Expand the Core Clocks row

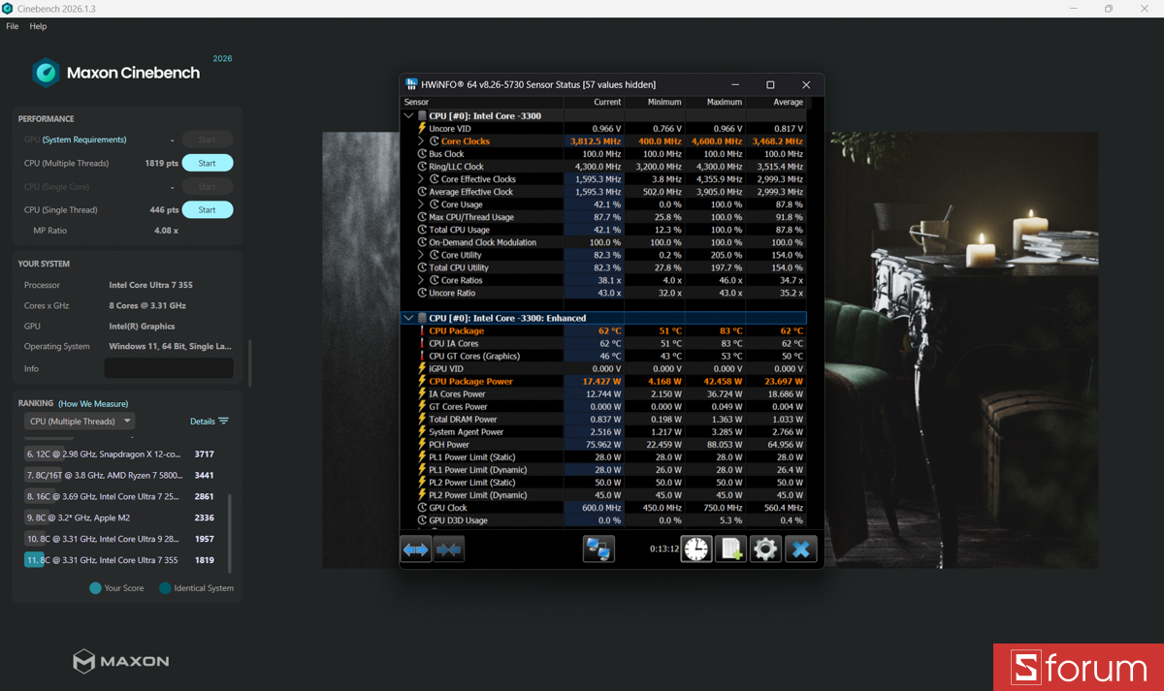(x=421, y=141)
